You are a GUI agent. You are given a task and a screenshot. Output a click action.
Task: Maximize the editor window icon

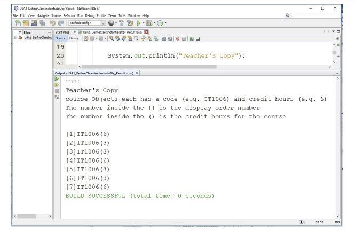(338, 31)
